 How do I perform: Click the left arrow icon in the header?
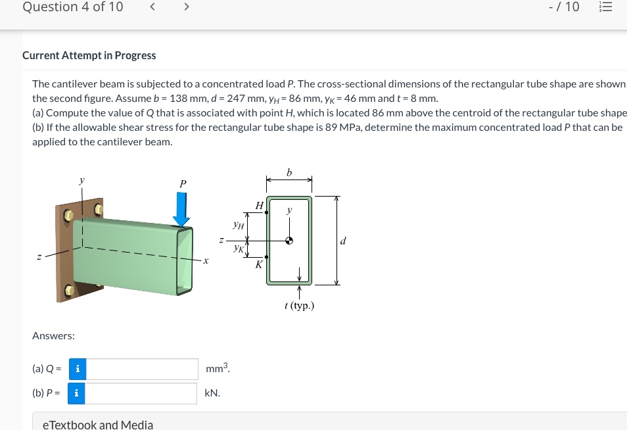[152, 7]
